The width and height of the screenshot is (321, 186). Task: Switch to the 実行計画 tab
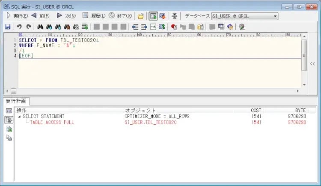pos(16,101)
